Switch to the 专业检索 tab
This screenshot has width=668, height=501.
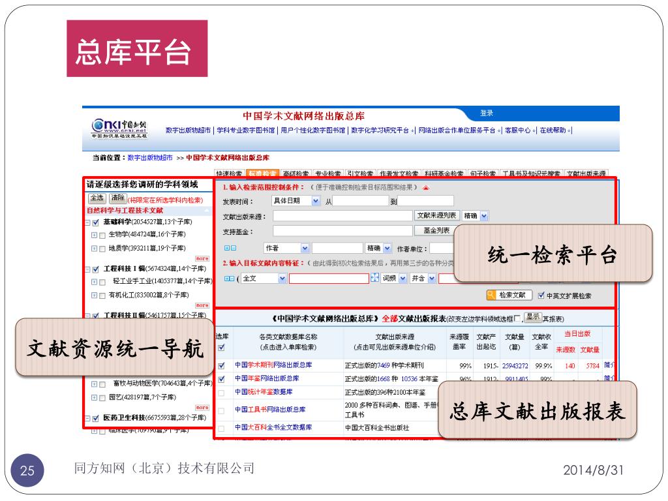point(328,174)
